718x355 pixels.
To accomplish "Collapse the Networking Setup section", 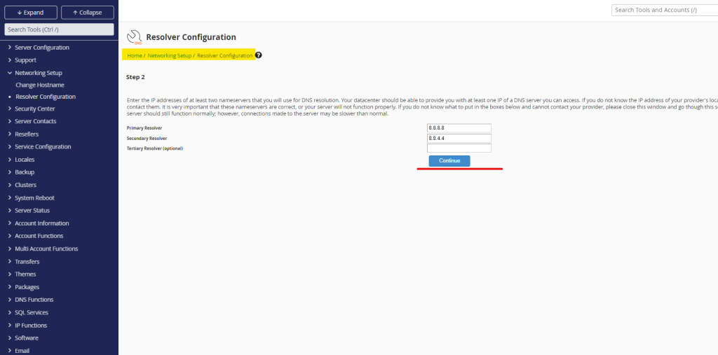I will pos(39,73).
